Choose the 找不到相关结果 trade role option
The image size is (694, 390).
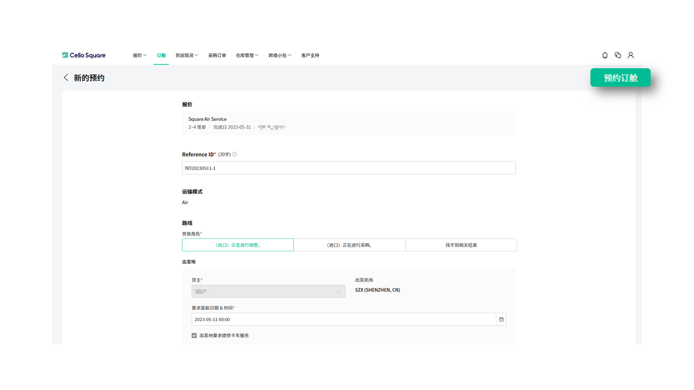pos(461,245)
